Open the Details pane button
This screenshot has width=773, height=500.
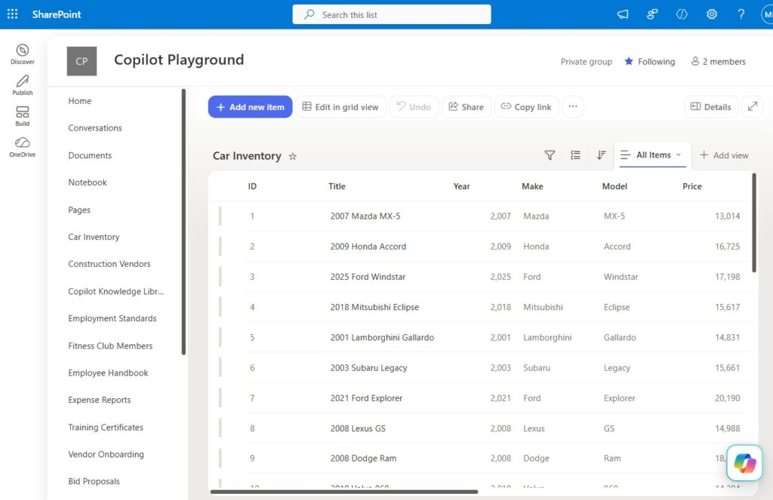pyautogui.click(x=711, y=107)
